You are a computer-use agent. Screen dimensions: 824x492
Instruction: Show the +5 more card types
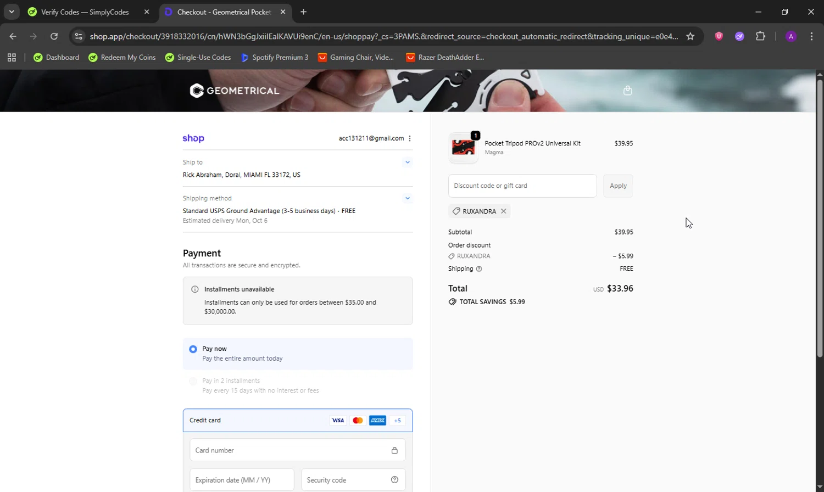397,421
